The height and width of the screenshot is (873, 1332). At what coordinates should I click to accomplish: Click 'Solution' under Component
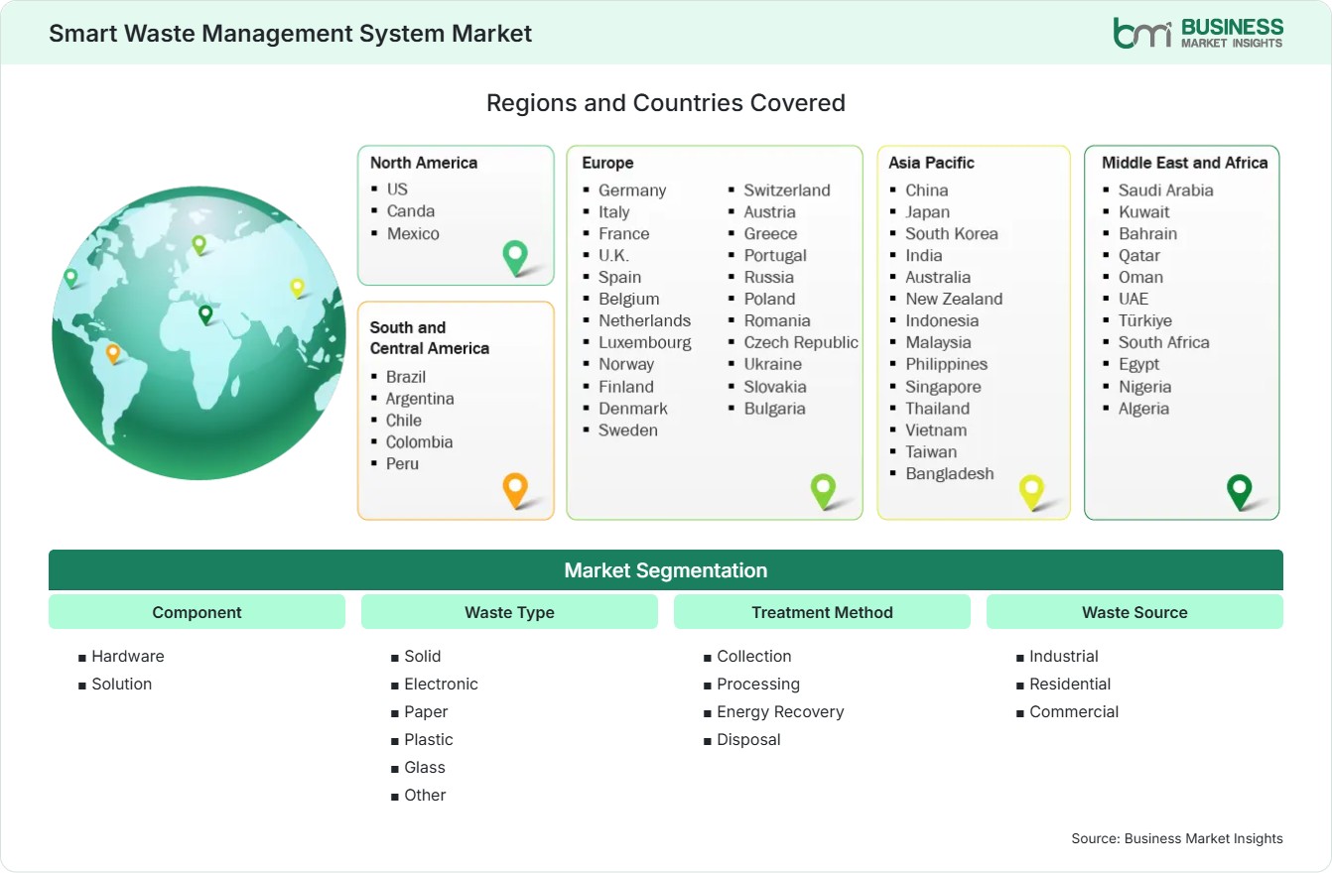(122, 685)
